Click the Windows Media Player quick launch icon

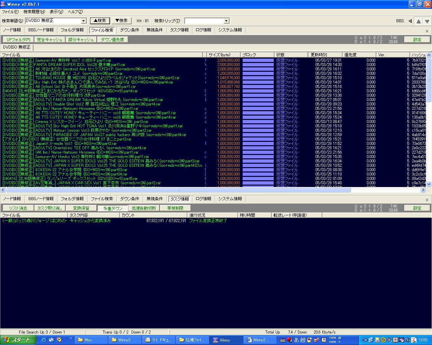pyautogui.click(x=59, y=340)
